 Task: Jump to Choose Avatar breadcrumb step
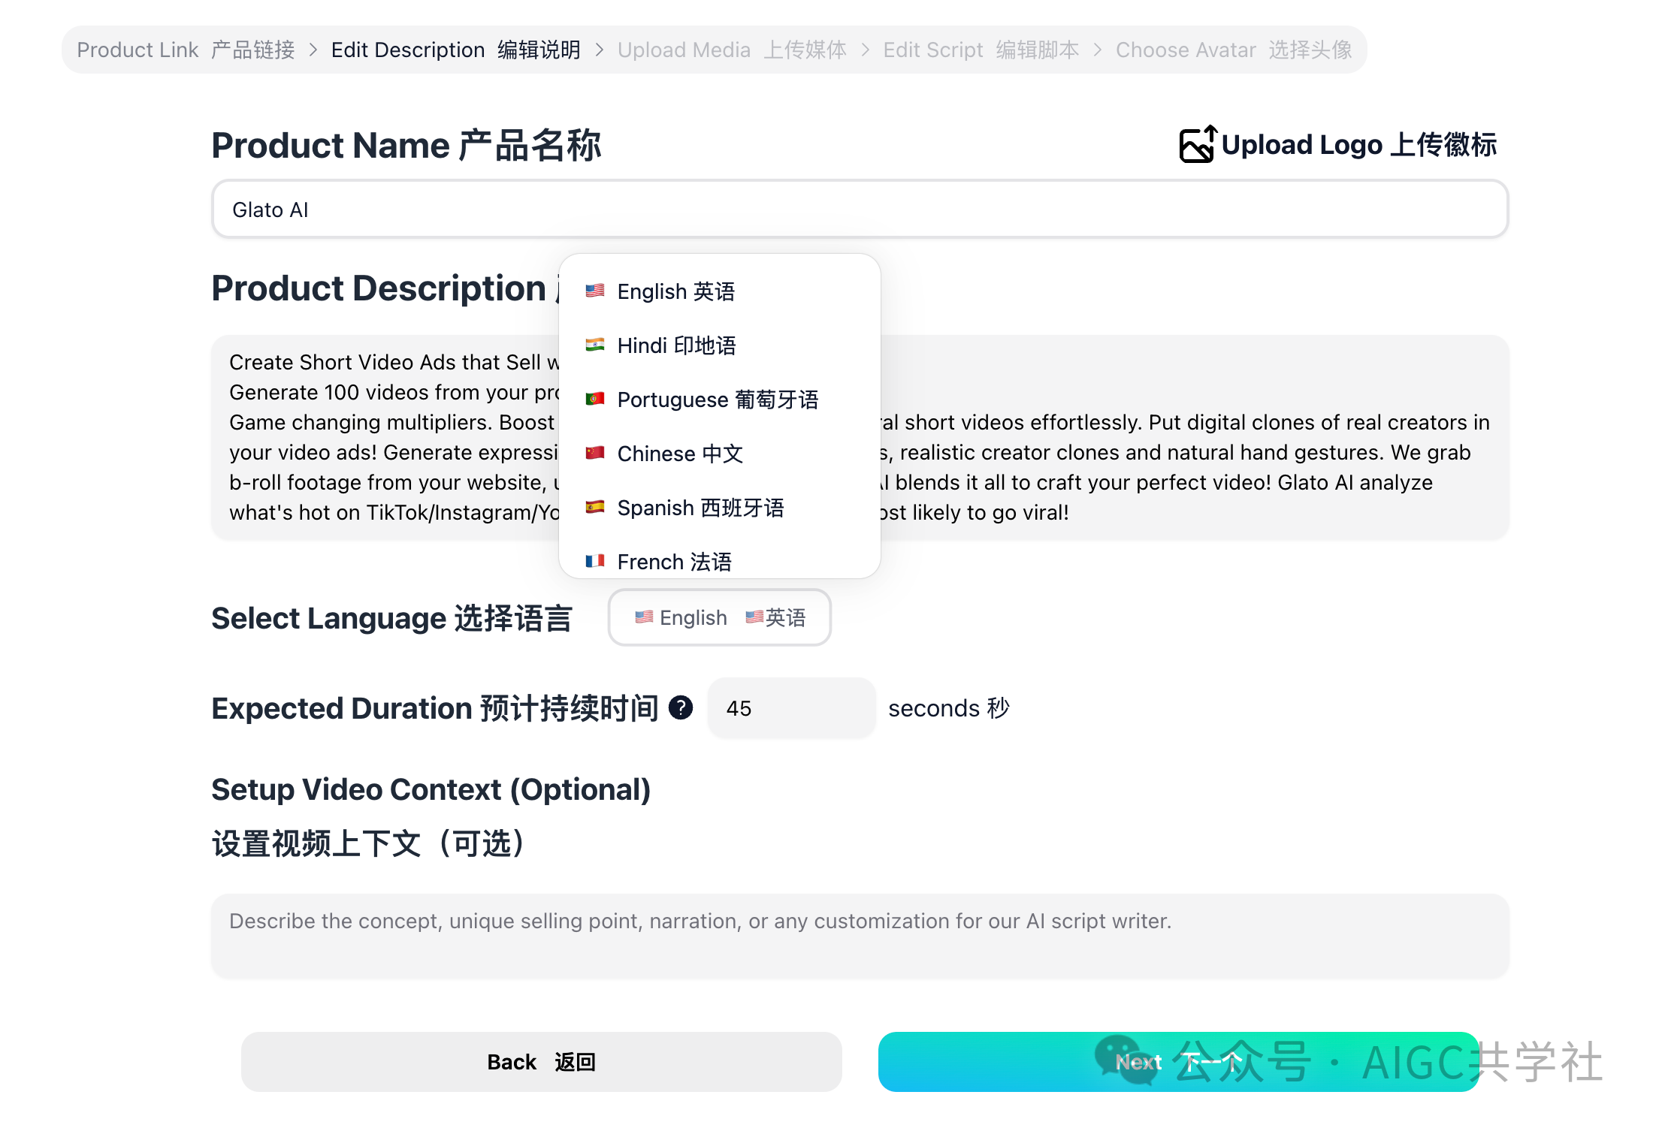click(1233, 50)
